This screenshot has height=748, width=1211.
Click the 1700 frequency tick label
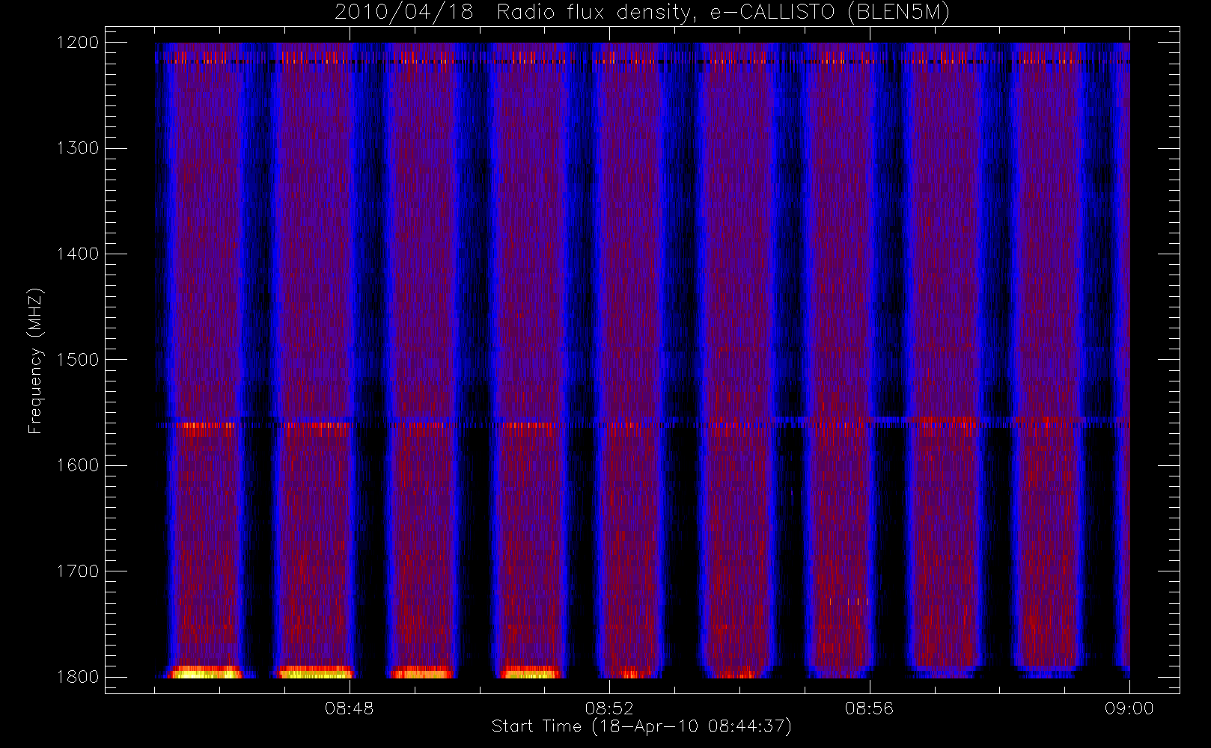[78, 571]
